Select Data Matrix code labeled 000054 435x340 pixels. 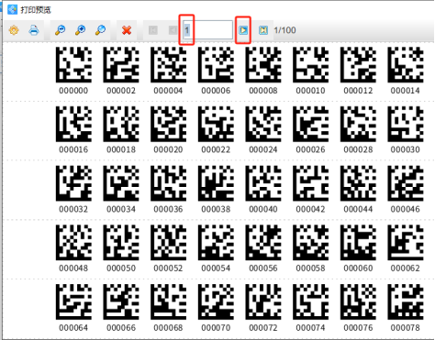216,242
